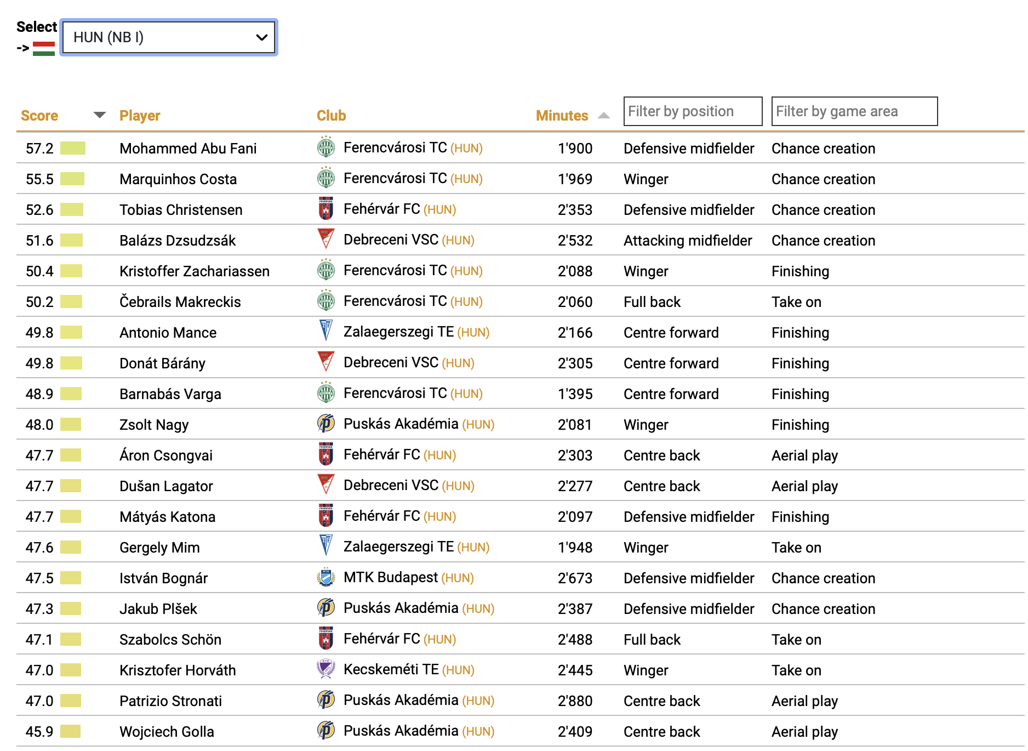Click Fehérvár FC crest in Áron Csongvai row
This screenshot has height=751, width=1028.
(x=326, y=454)
